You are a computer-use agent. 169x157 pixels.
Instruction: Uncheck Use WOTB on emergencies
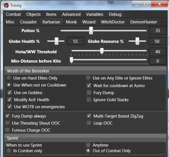coord(10,107)
